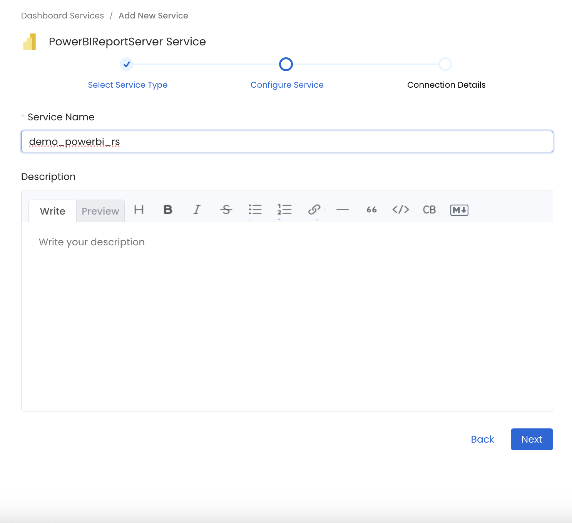Apply strikethrough formatting
This screenshot has width=572, height=523.
coord(226,210)
